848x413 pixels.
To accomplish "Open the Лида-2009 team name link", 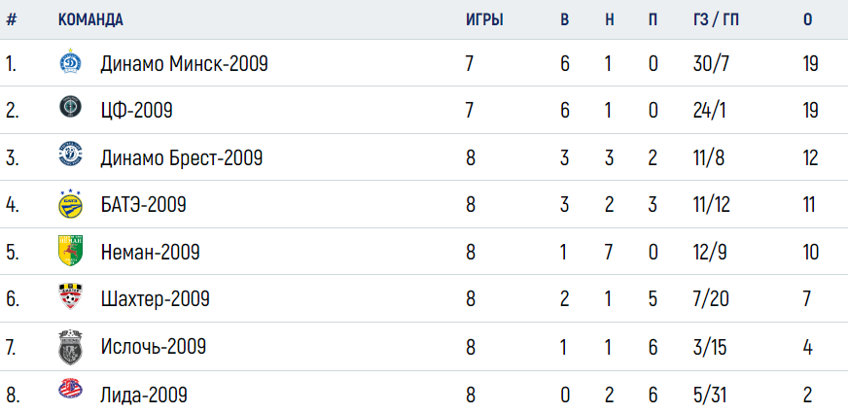I will coord(144,395).
